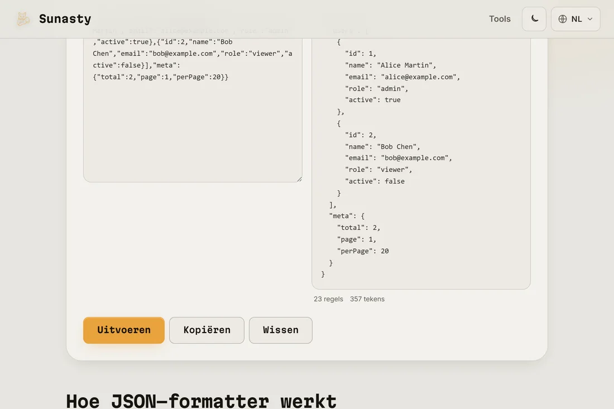Viewport: 614px width, 409px height.
Task: Click the "active": true output line
Action: pyautogui.click(x=373, y=100)
